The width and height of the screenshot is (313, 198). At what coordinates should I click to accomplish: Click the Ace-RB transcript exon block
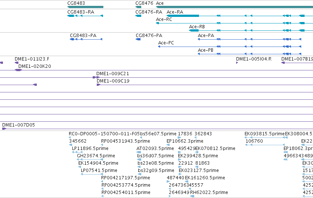(194, 30)
